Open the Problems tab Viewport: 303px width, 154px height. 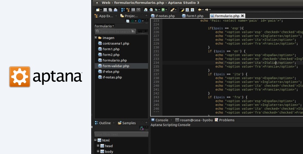pyautogui.click(x=226, y=120)
